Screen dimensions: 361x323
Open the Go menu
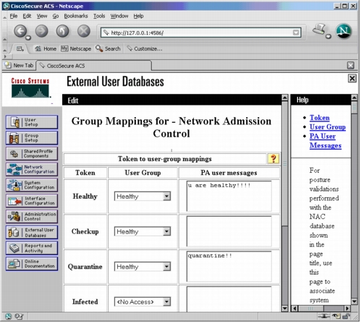pos(56,16)
